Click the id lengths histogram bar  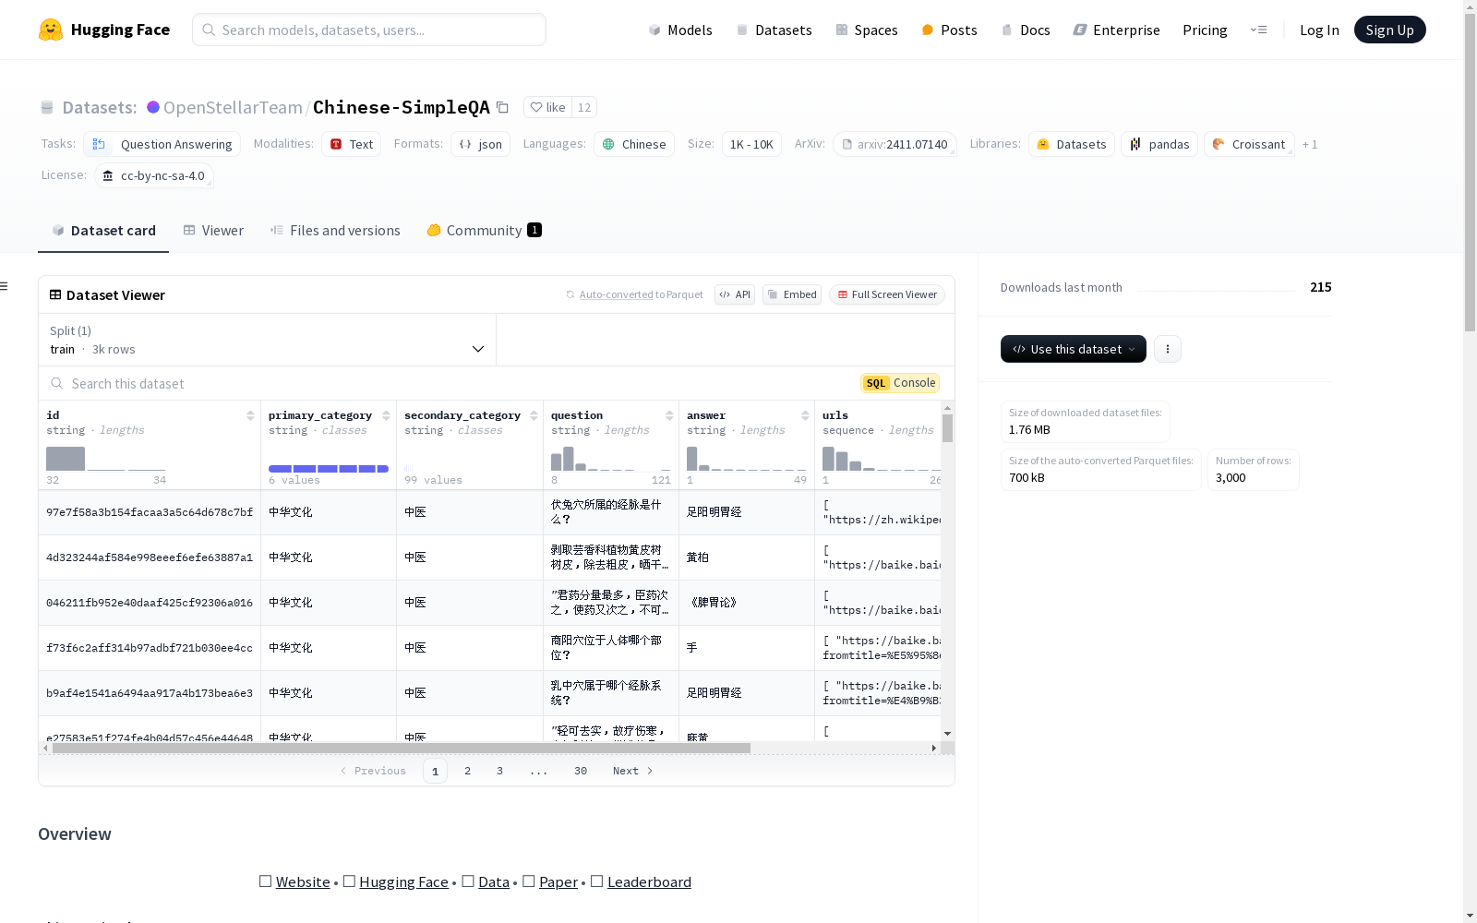(66, 459)
